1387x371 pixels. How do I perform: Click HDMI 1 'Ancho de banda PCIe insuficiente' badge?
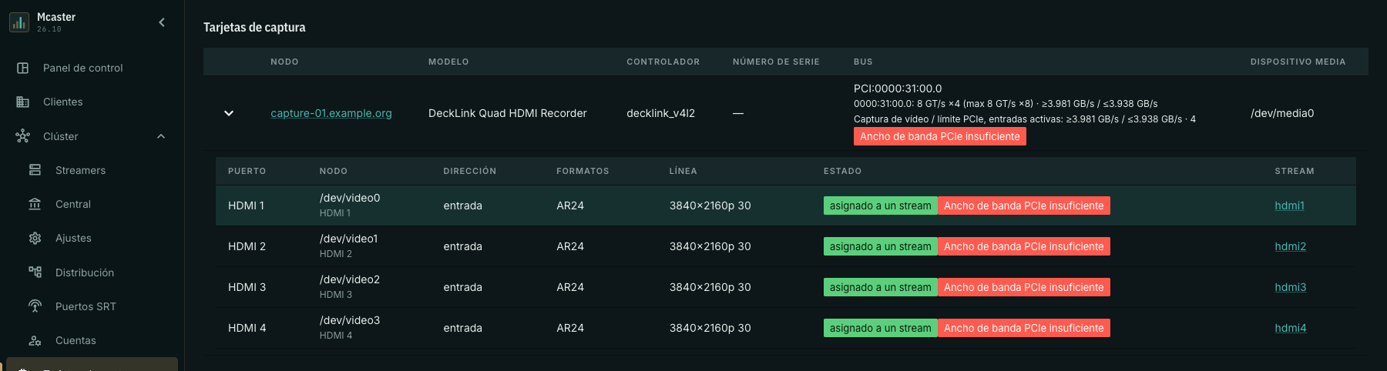point(1023,206)
